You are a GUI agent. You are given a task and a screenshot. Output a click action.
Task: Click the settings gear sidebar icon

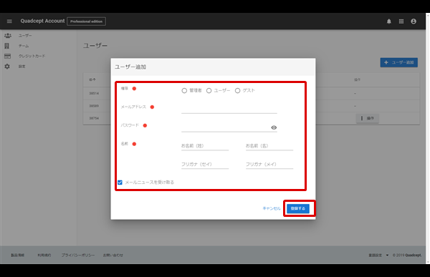pos(7,67)
